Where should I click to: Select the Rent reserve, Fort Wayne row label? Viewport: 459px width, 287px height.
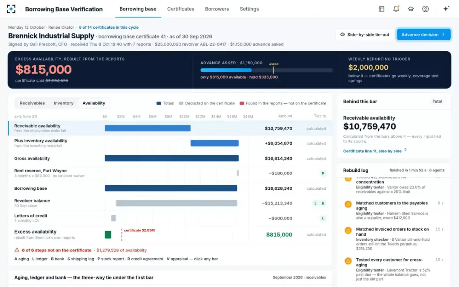click(x=41, y=171)
